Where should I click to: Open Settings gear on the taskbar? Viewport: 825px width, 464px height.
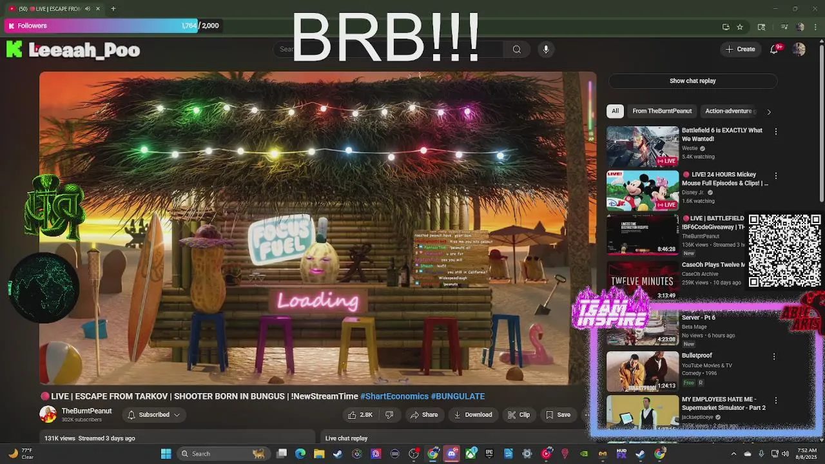click(527, 454)
